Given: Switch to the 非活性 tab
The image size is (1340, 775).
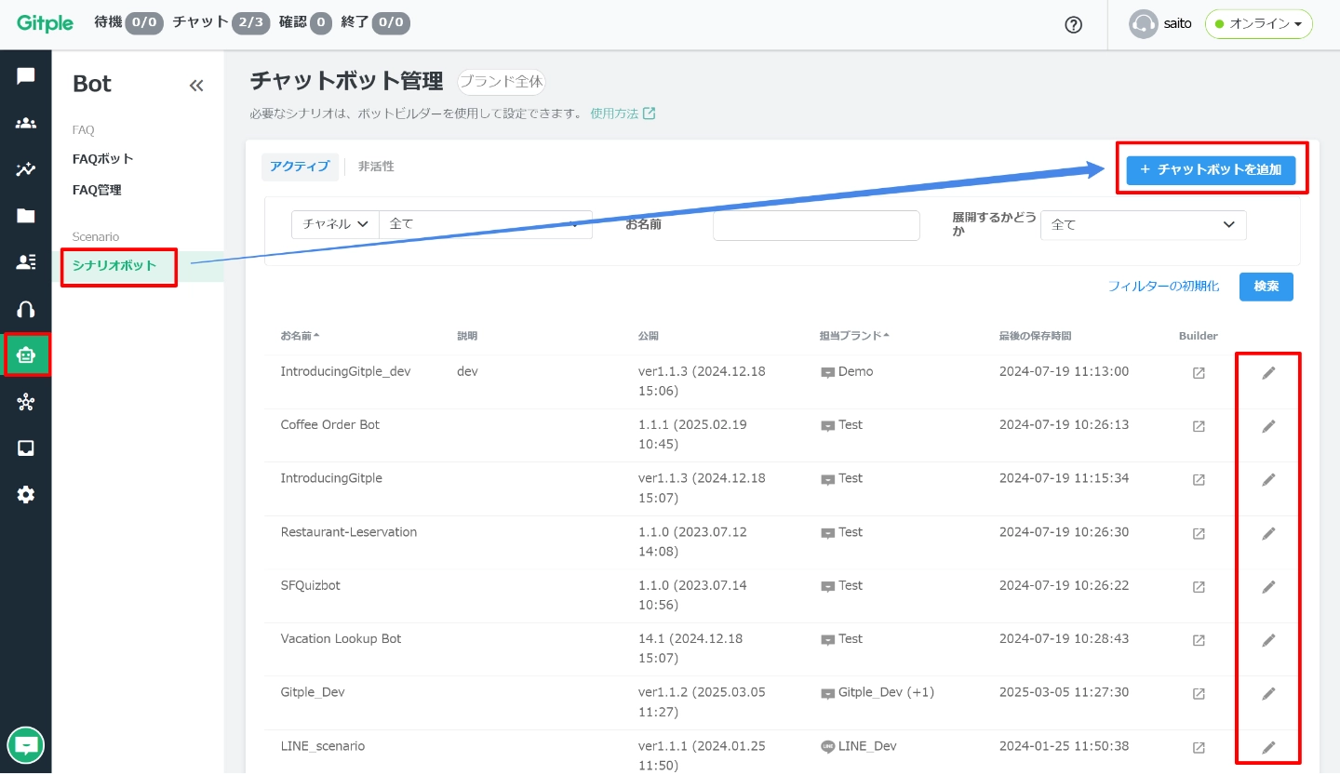Looking at the screenshot, I should click(376, 167).
